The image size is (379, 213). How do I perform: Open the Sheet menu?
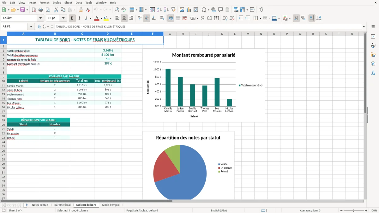[68, 3]
